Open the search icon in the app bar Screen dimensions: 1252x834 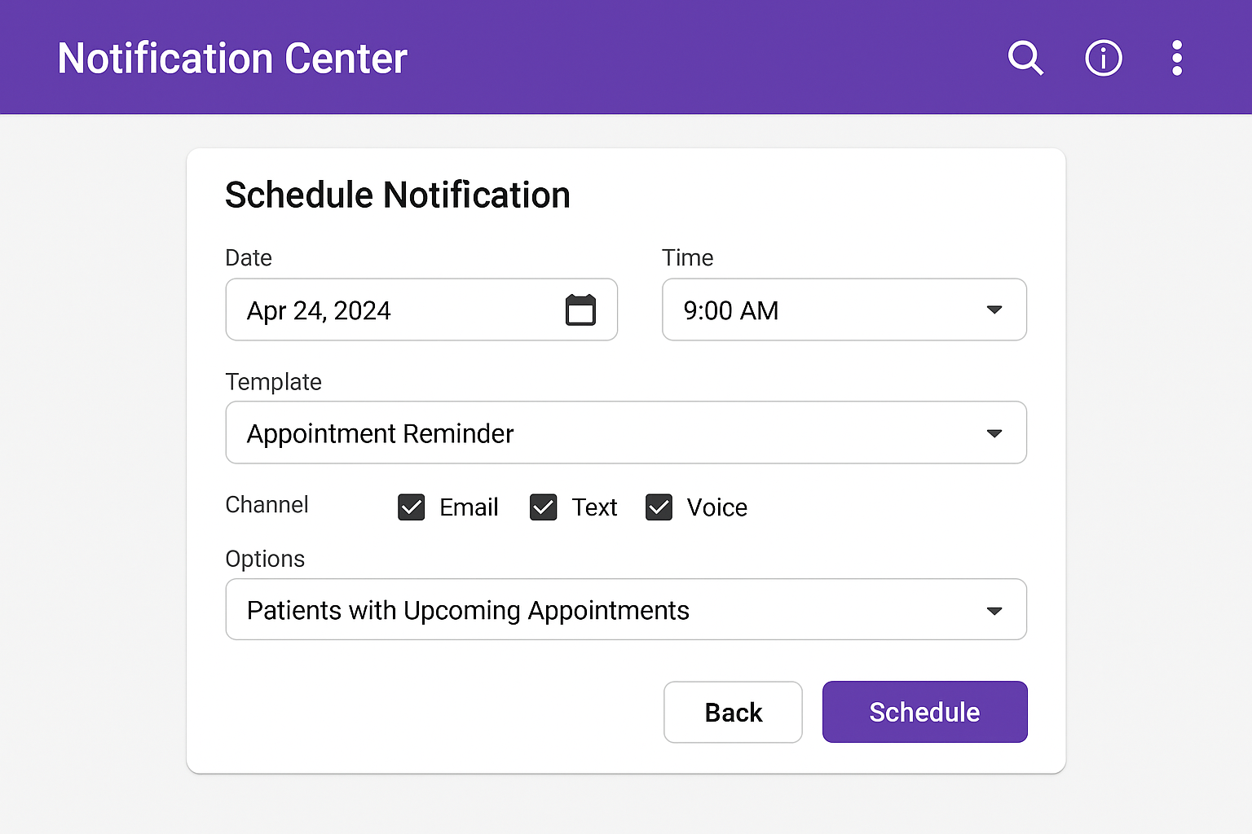coord(1025,58)
